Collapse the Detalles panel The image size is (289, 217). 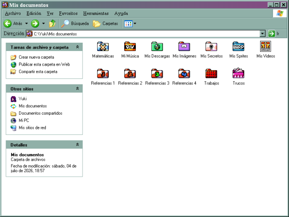78,145
